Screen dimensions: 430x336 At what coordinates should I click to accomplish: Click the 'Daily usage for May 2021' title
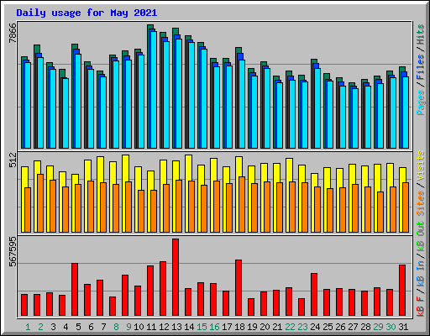(87, 13)
